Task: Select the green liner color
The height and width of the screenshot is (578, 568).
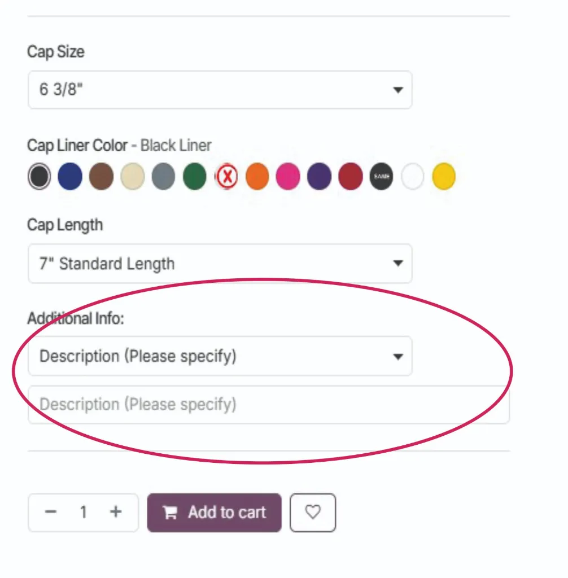Action: click(x=194, y=176)
